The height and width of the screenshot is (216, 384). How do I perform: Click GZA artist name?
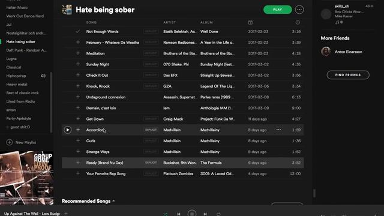(167, 86)
